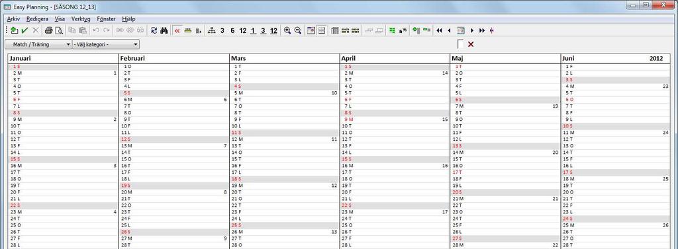Toggle the split rows view icon
This screenshot has height=249, width=678.
(322, 30)
